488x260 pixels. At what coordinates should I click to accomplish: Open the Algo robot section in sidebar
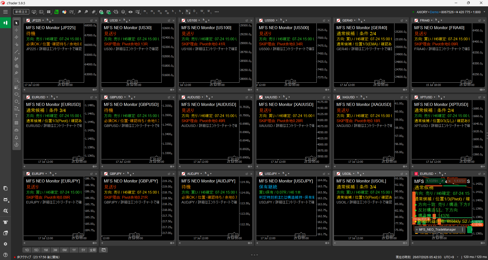(5, 200)
